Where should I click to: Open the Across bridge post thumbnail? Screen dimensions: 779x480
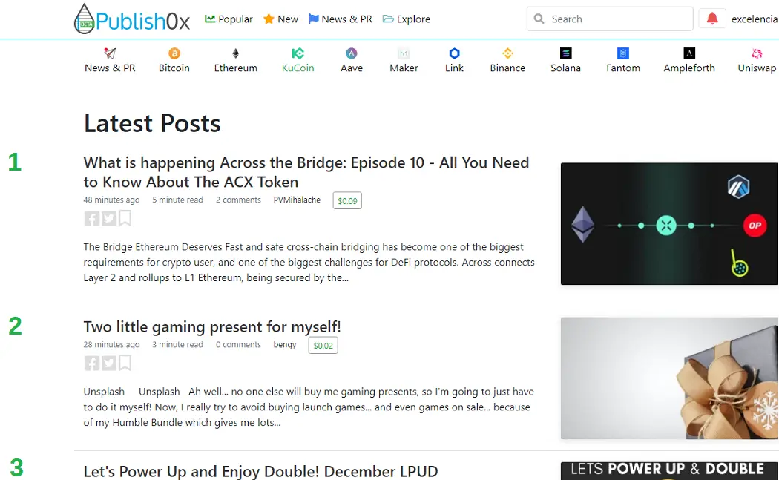coord(668,223)
